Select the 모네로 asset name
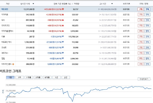Screen dimensions: 153x103 (4, 47)
